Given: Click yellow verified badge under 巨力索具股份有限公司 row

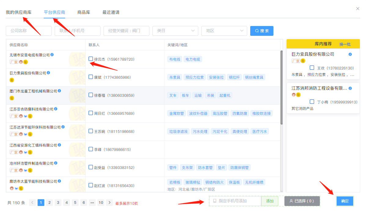Looking at the screenshot, I should pos(12,80).
